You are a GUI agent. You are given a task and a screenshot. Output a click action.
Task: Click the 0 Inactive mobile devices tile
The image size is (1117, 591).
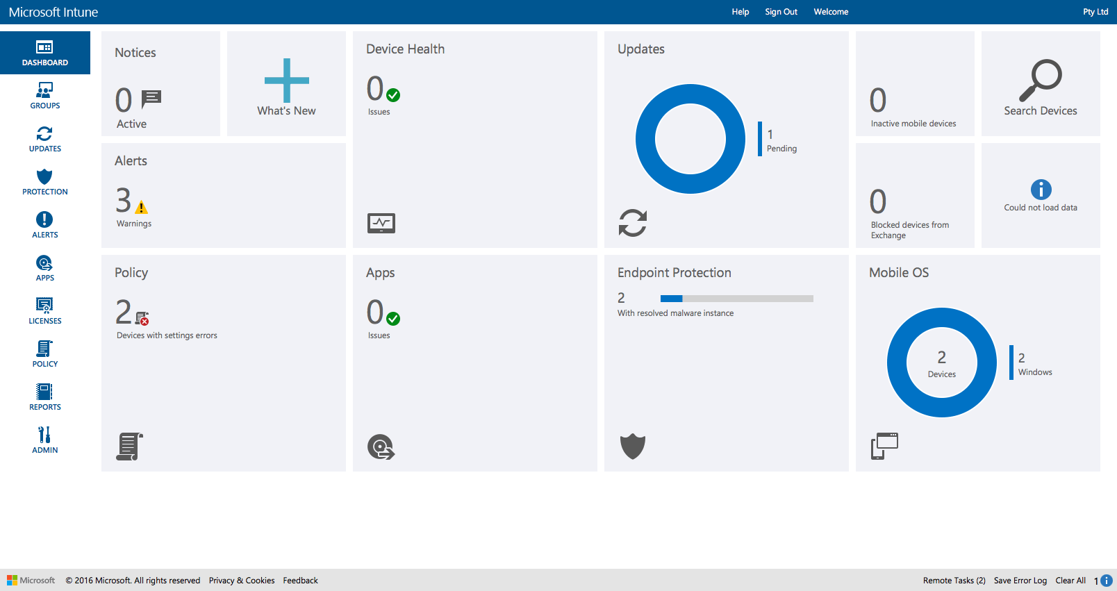tap(915, 83)
